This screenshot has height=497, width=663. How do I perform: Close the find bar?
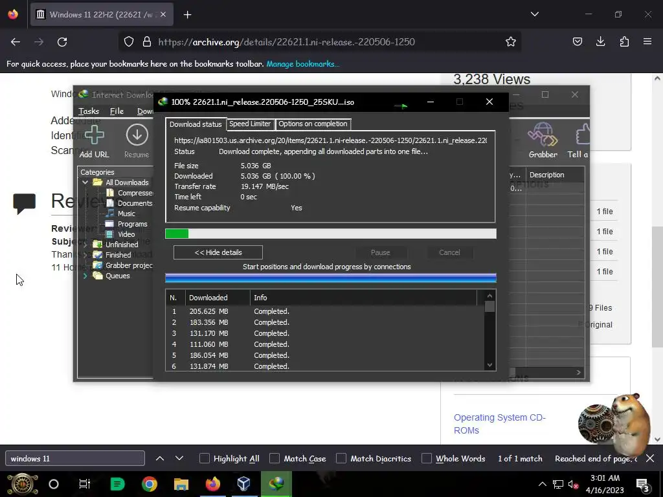click(x=650, y=459)
